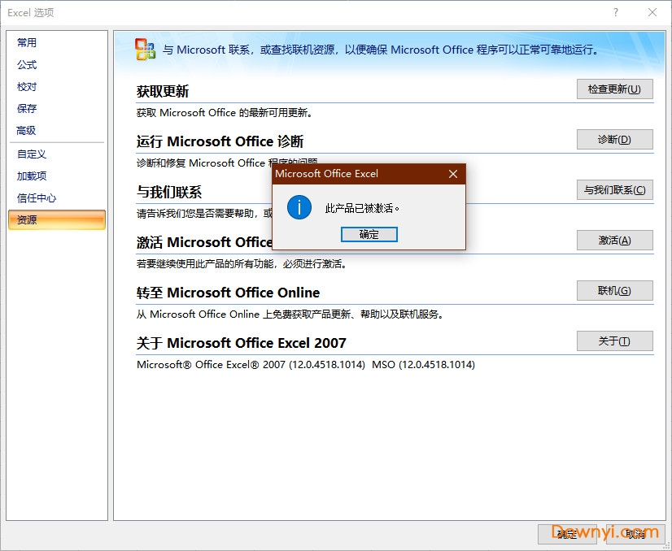
Task: Select the highlighted 资源 category
Action: pos(57,219)
